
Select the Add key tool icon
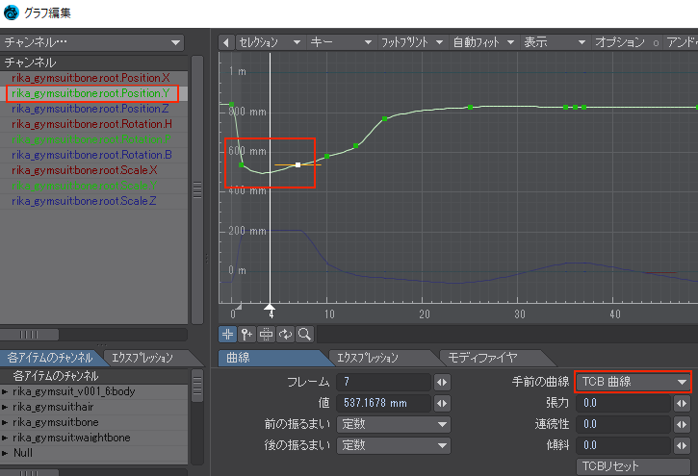[x=246, y=335]
